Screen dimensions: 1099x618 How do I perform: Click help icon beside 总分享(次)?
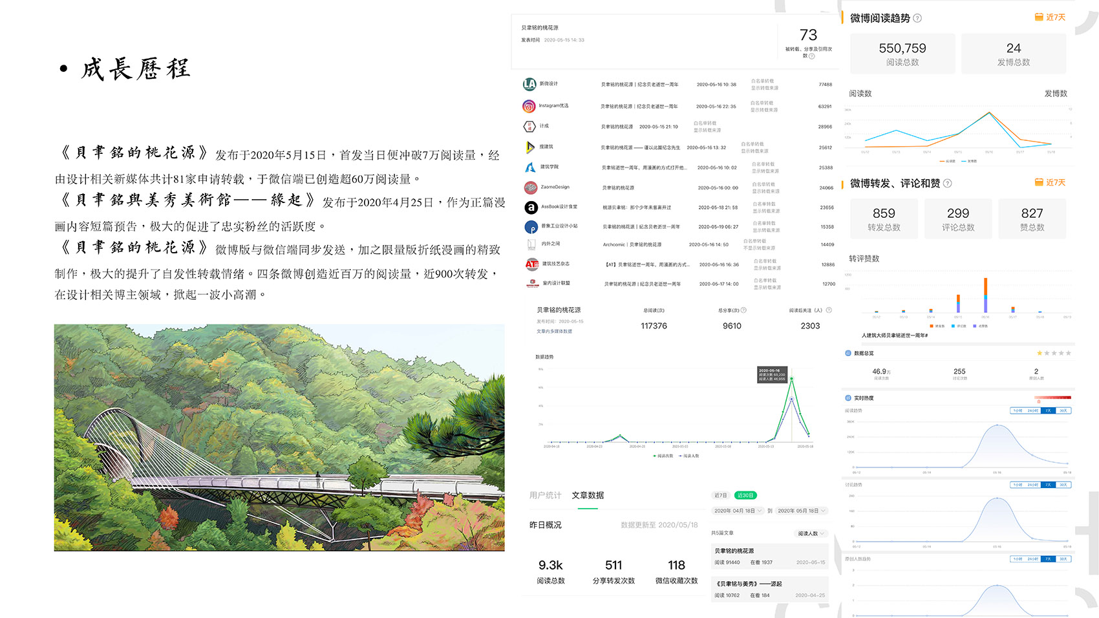(744, 310)
